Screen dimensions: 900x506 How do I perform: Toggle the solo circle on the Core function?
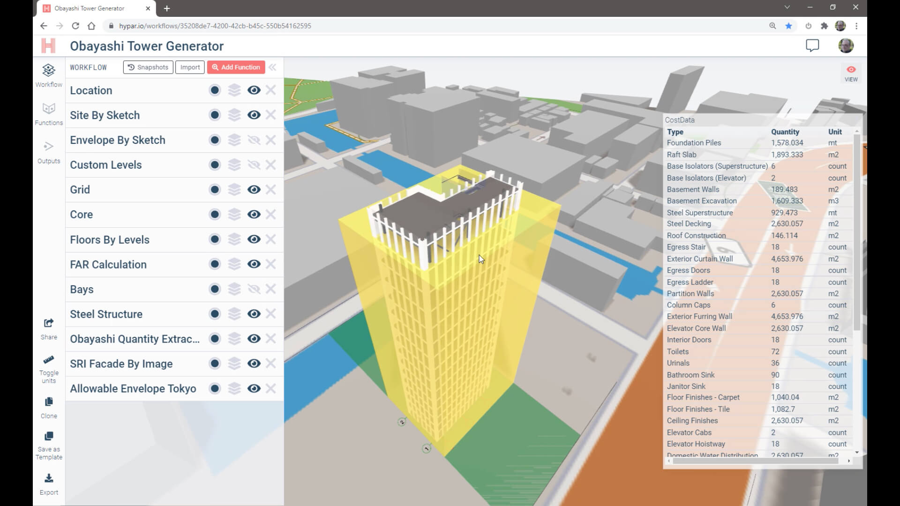[215, 214]
